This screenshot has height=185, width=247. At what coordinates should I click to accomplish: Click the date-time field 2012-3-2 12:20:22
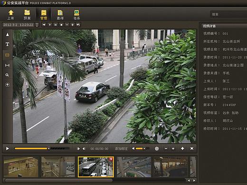click(x=19, y=25)
